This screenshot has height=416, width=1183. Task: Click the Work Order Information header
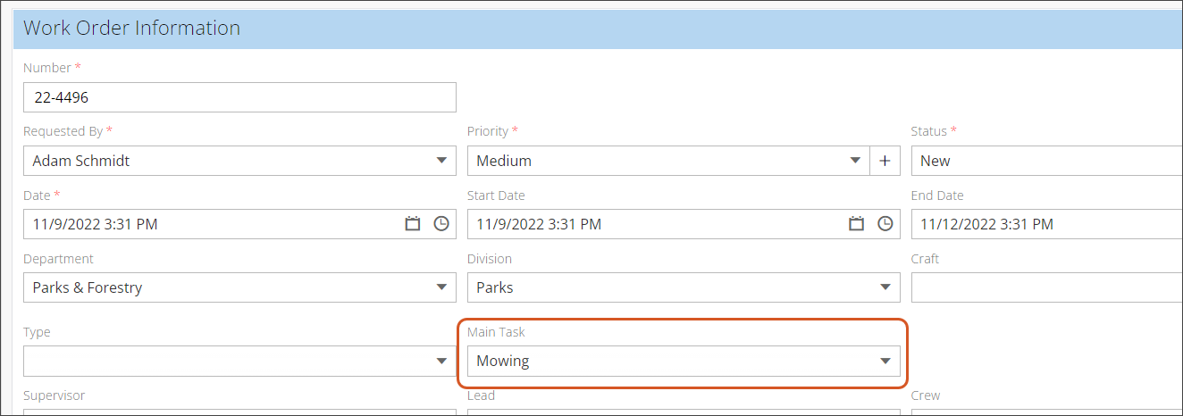[x=132, y=28]
